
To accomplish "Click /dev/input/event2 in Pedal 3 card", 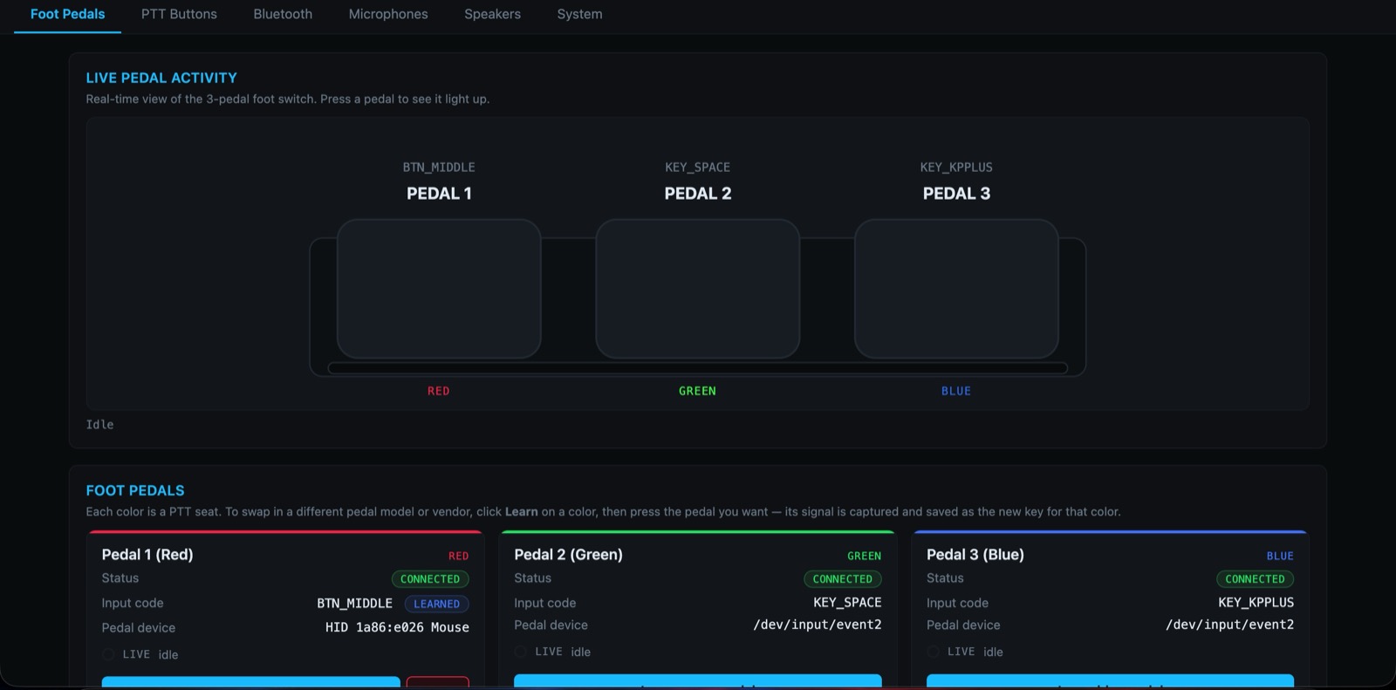I will 1229,625.
